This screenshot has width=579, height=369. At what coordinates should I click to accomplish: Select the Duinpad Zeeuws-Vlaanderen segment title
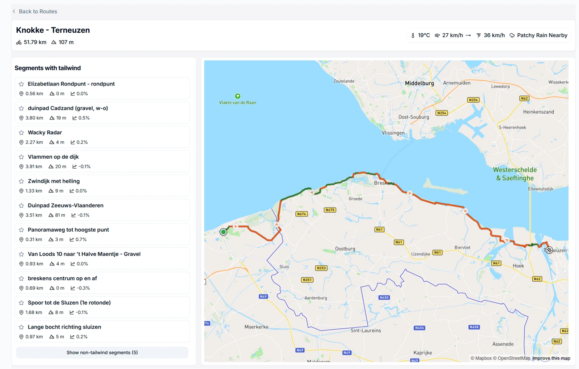65,205
